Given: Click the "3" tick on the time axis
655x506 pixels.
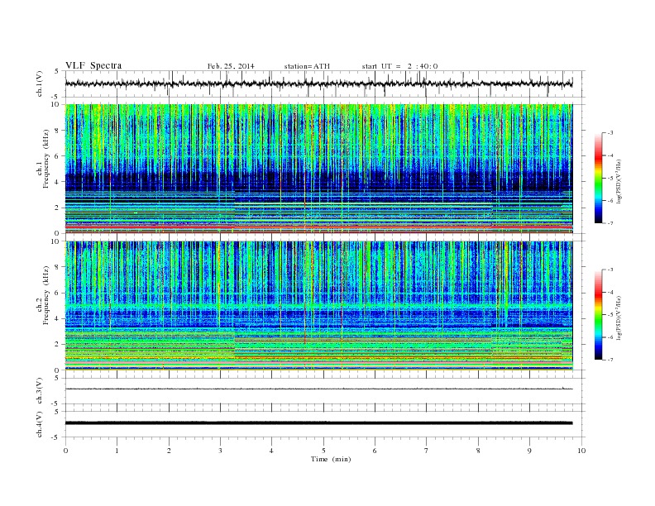Looking at the screenshot, I should point(220,451).
